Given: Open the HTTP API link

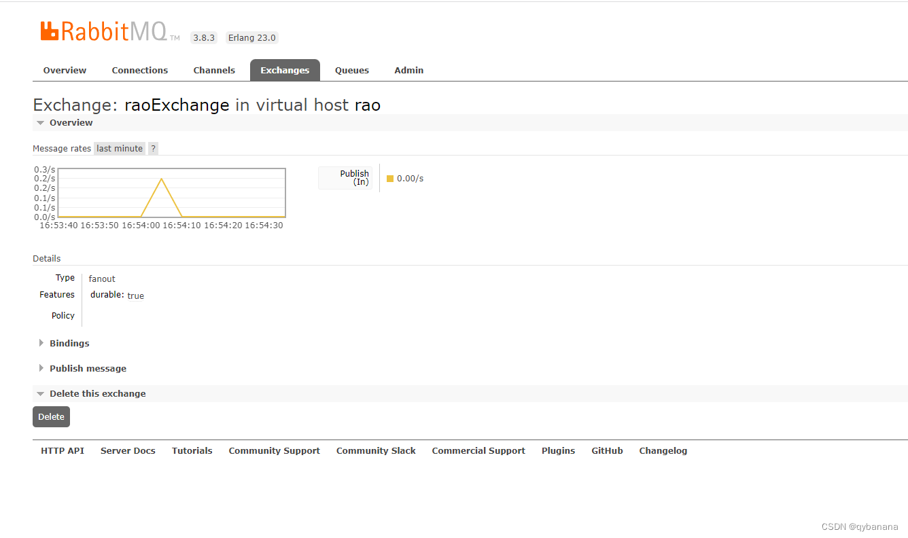Looking at the screenshot, I should (62, 450).
